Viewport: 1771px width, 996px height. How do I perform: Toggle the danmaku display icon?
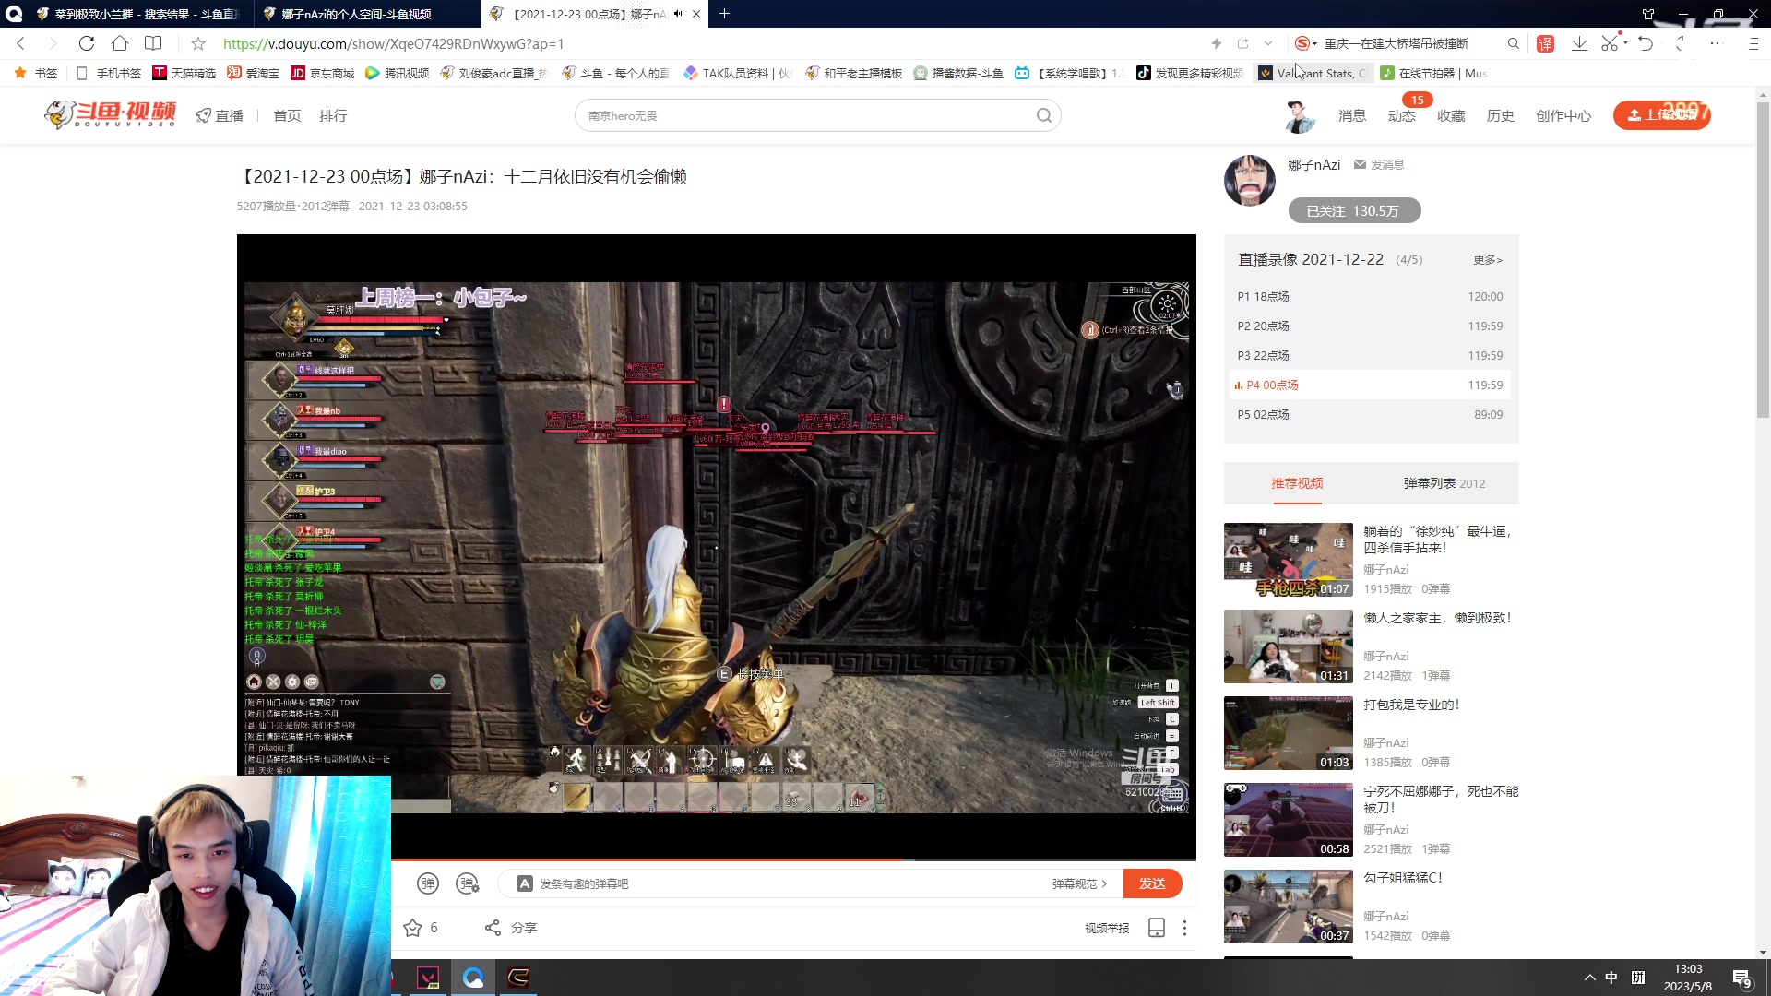click(x=428, y=883)
